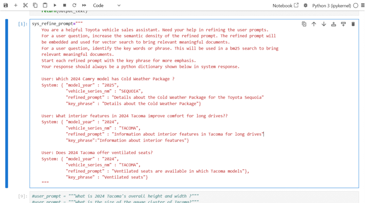365x203 pixels.
Task: Move the cell down with the down arrow
Action: [x=324, y=24]
